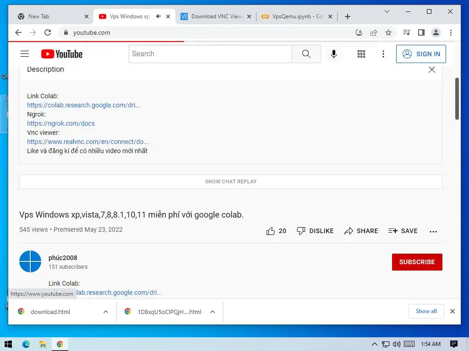This screenshot has width=469, height=351.
Task: Go back in Chrome
Action: tap(18, 32)
